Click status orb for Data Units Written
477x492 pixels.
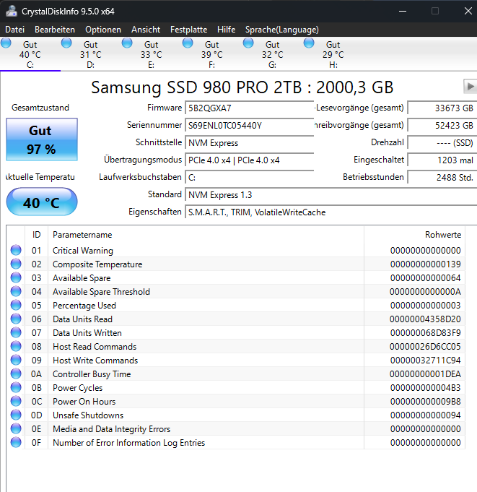[16, 332]
